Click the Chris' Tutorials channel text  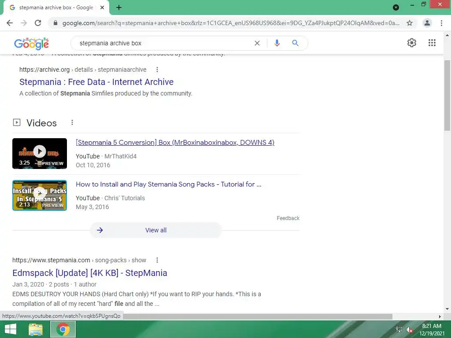(125, 198)
